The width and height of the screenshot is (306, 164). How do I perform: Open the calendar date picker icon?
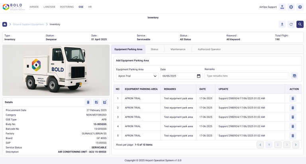click(x=198, y=76)
